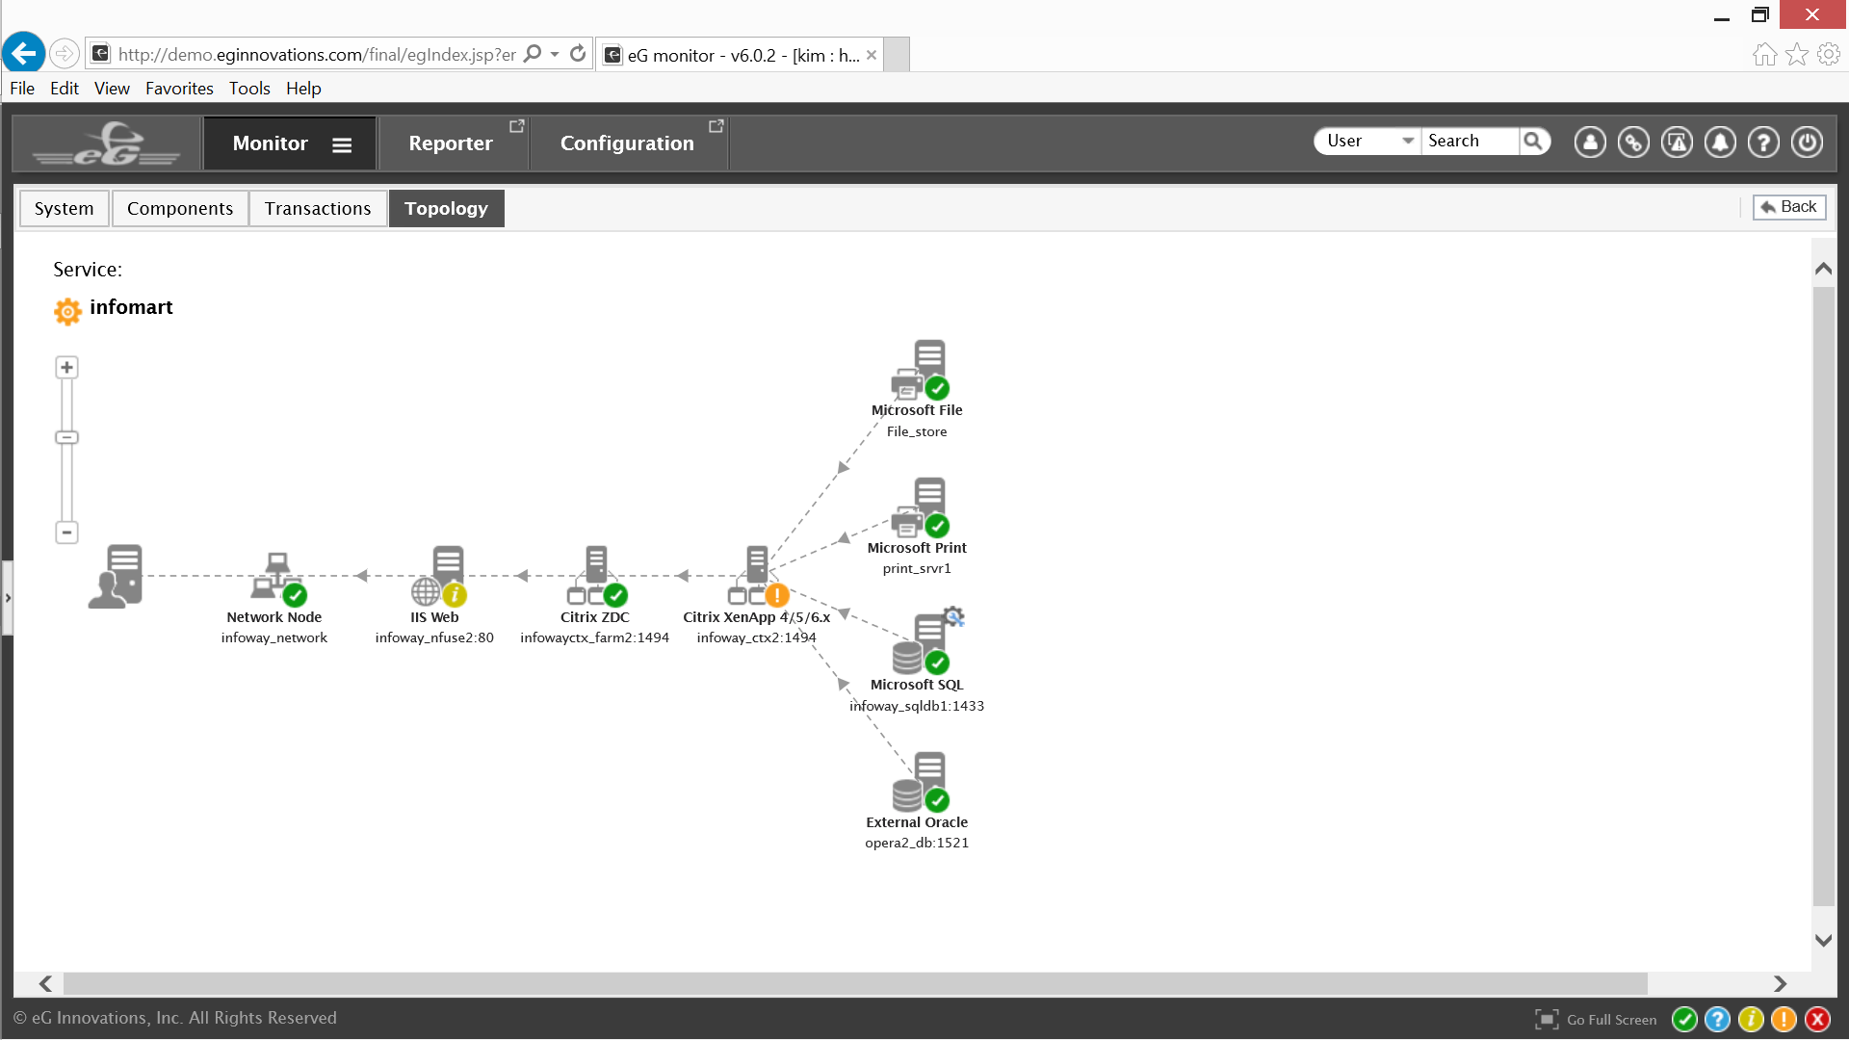
Task: Click the green normal status icon in footer
Action: tap(1684, 1020)
